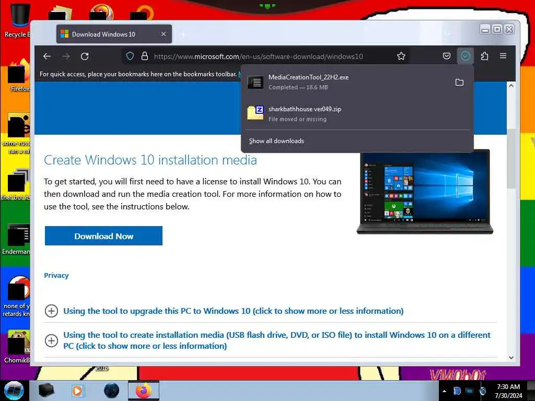Reload the page with the refresh icon
The width and height of the screenshot is (535, 401).
[x=85, y=56]
